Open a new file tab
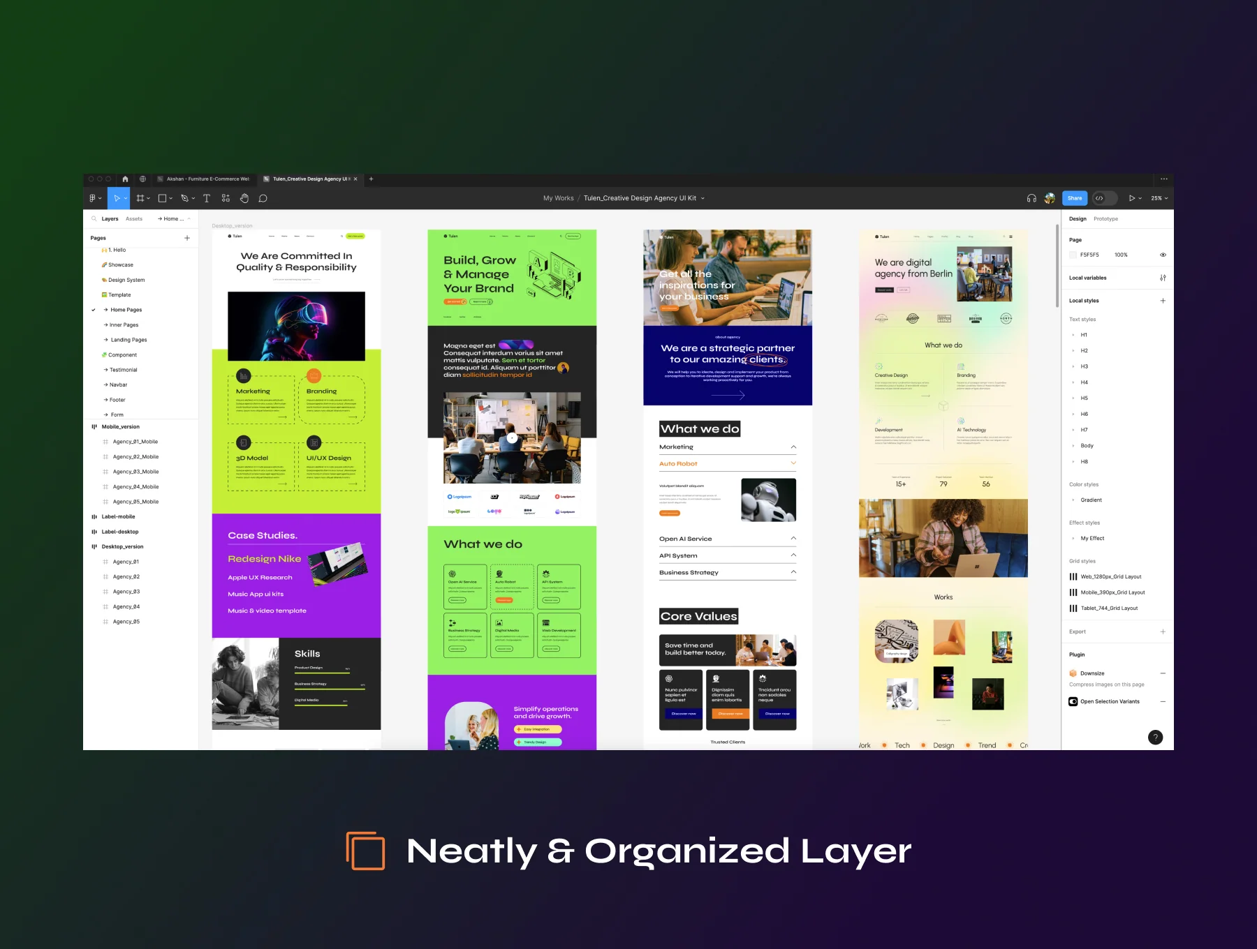Screen dimensions: 1257x949 [x=371, y=179]
